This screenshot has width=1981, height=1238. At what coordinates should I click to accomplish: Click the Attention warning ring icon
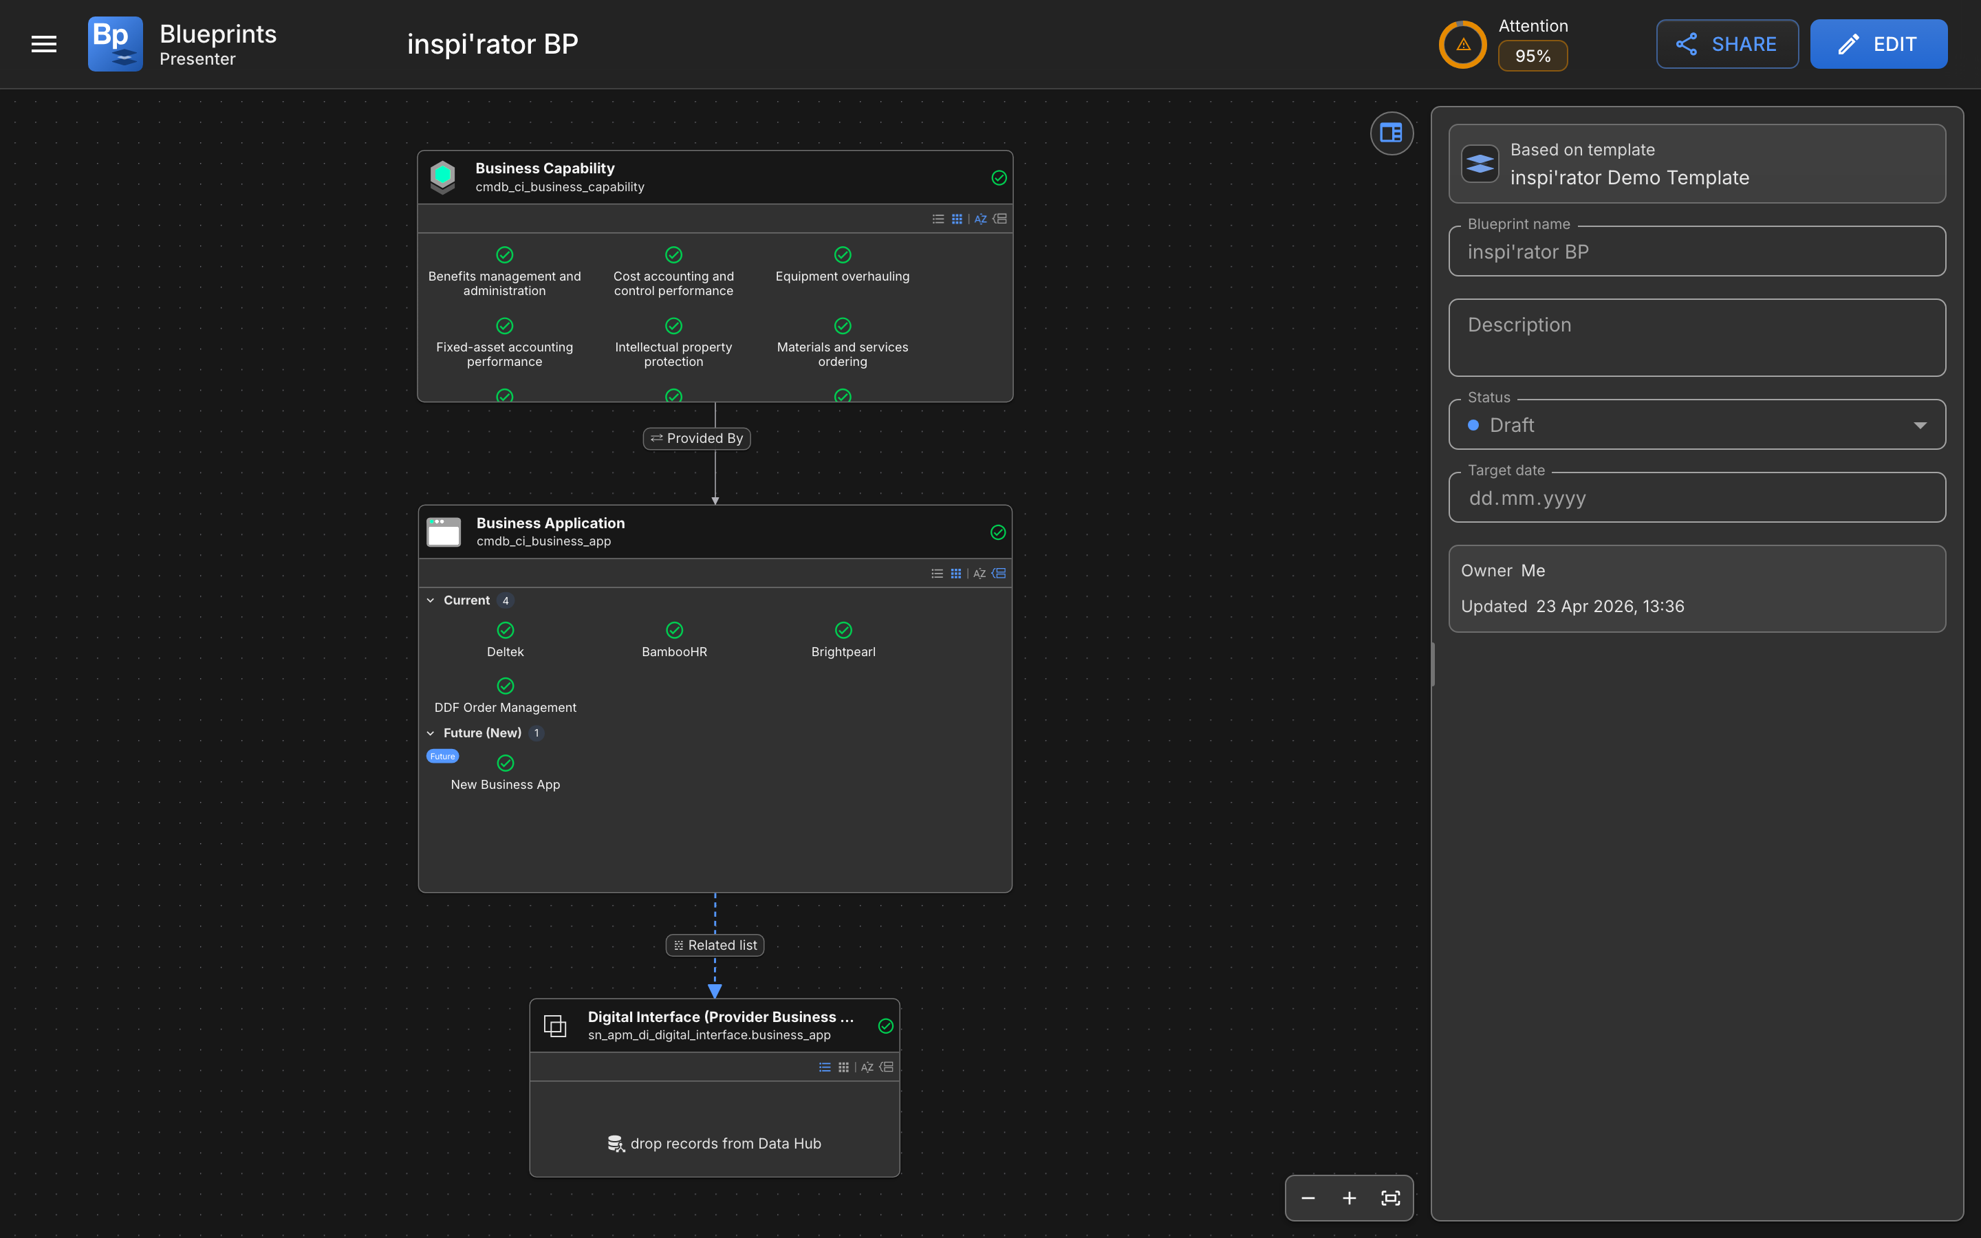[x=1463, y=44]
